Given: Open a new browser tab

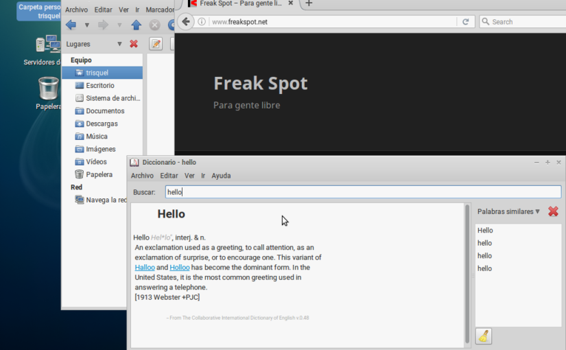Looking at the screenshot, I should click(x=309, y=4).
